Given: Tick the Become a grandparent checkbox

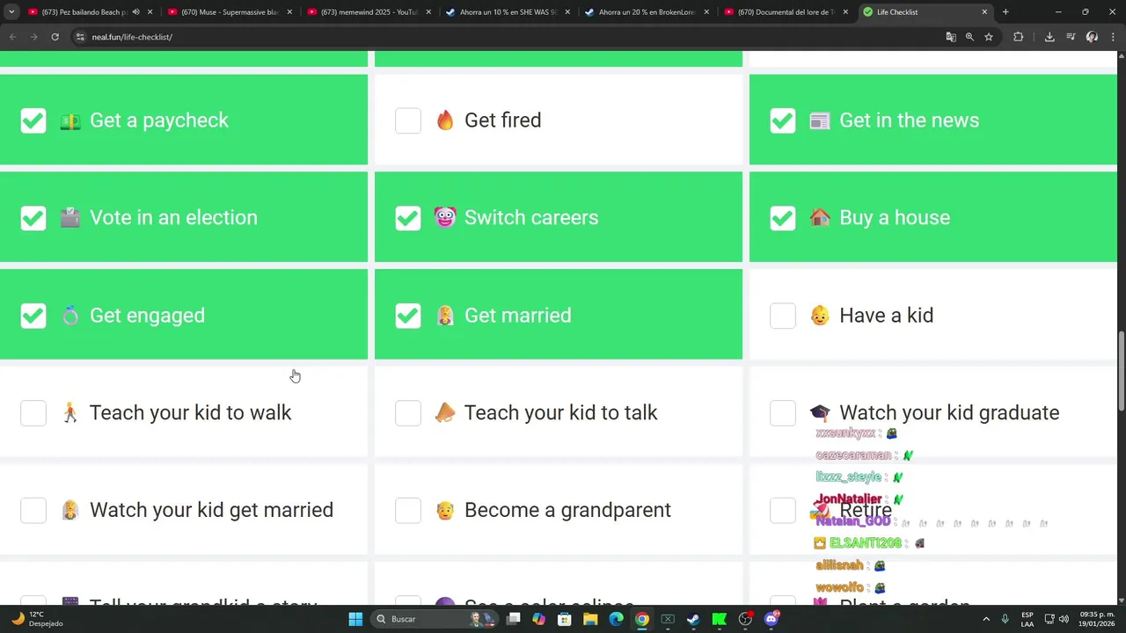Looking at the screenshot, I should (408, 510).
